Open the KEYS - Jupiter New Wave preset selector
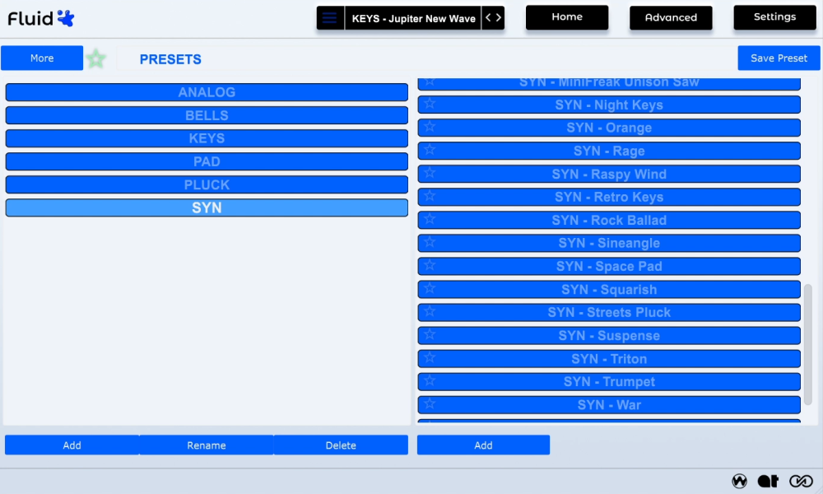Screen dimensions: 823x494 point(413,18)
